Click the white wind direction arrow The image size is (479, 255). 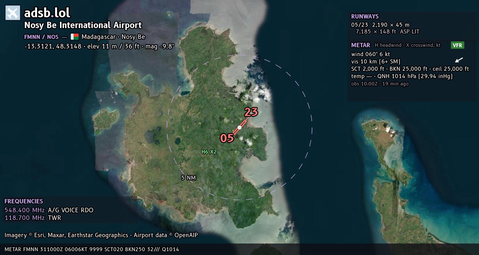(459, 60)
